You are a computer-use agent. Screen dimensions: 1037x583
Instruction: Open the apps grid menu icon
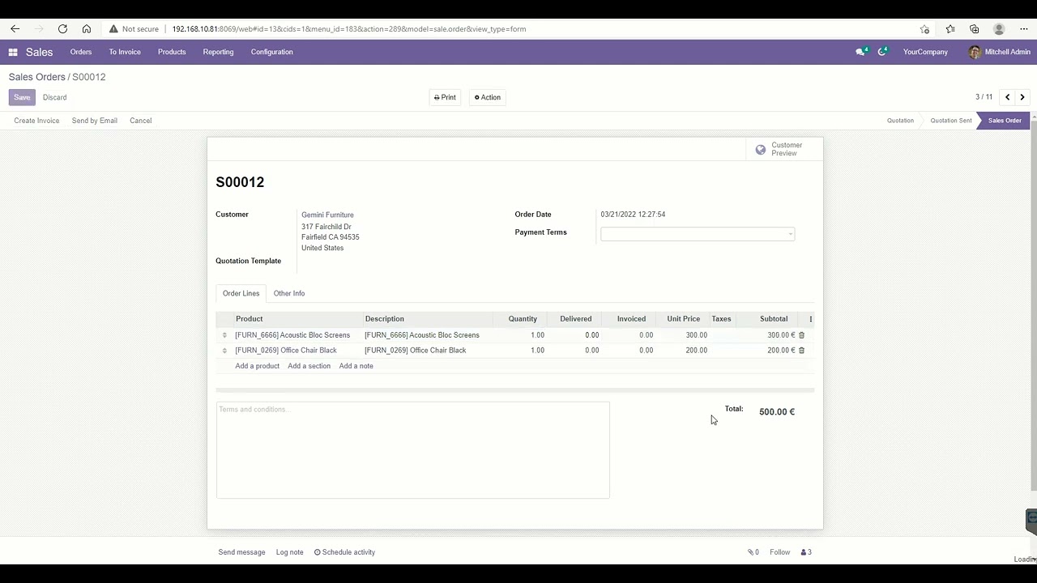pos(13,52)
